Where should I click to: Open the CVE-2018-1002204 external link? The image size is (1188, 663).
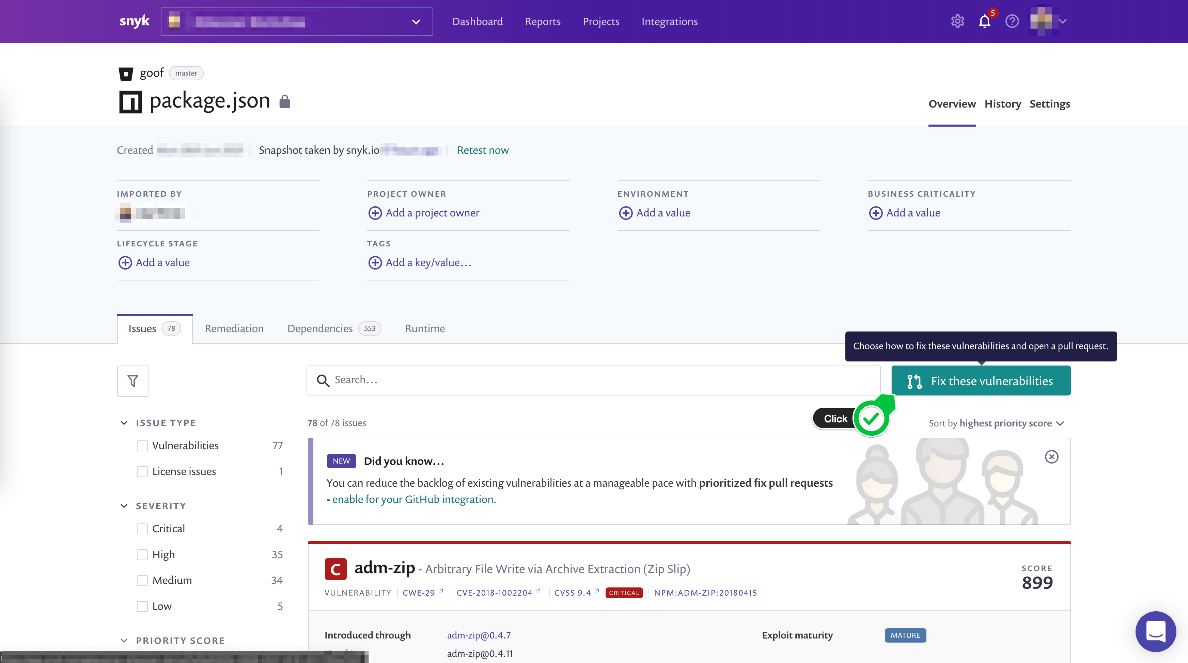[x=498, y=593]
